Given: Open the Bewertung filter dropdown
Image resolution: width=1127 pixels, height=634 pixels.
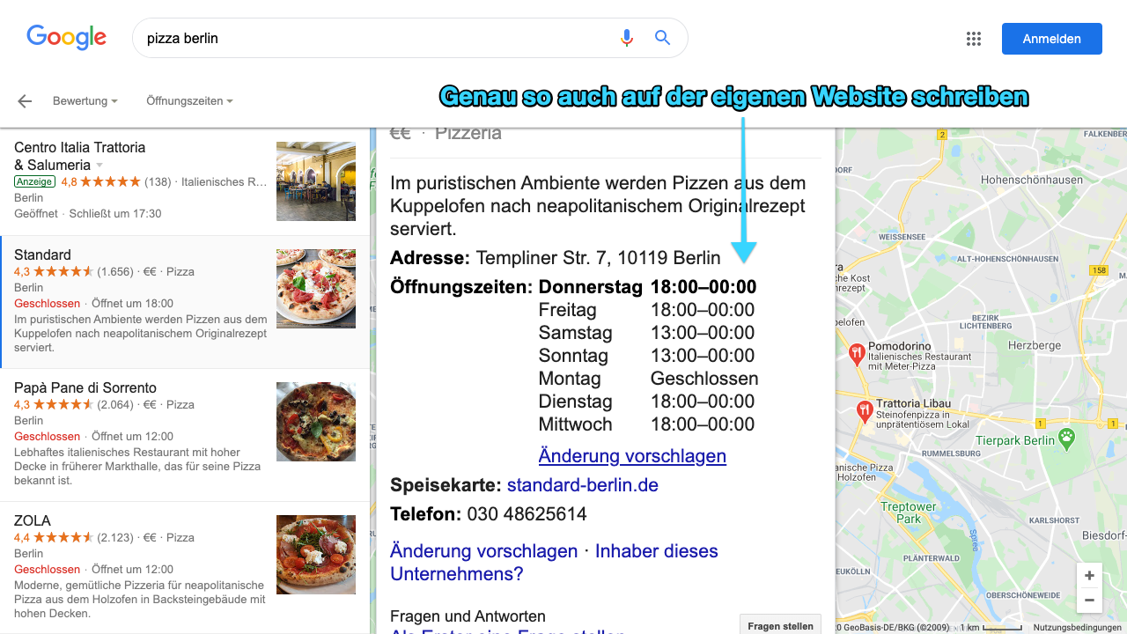Looking at the screenshot, I should tap(85, 101).
